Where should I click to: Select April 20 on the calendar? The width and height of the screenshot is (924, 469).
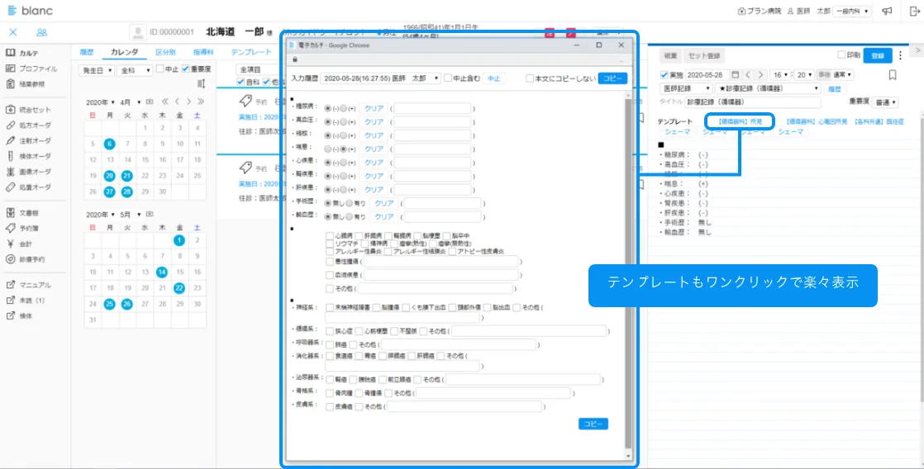click(109, 175)
